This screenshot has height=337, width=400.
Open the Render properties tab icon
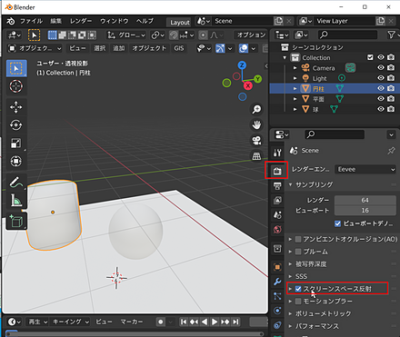(277, 171)
